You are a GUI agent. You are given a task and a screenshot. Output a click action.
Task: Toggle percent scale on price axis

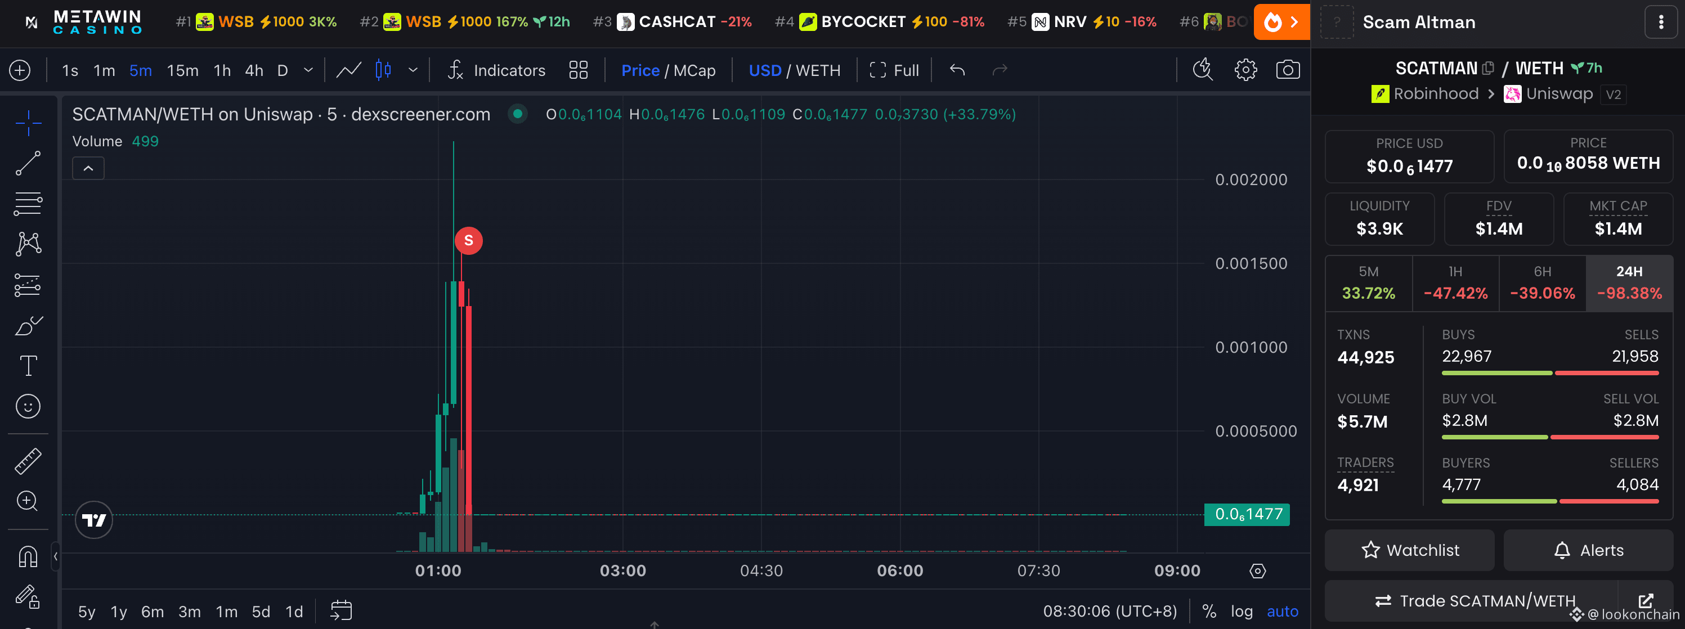click(x=1209, y=612)
